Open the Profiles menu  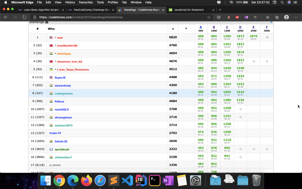coord(113,2)
